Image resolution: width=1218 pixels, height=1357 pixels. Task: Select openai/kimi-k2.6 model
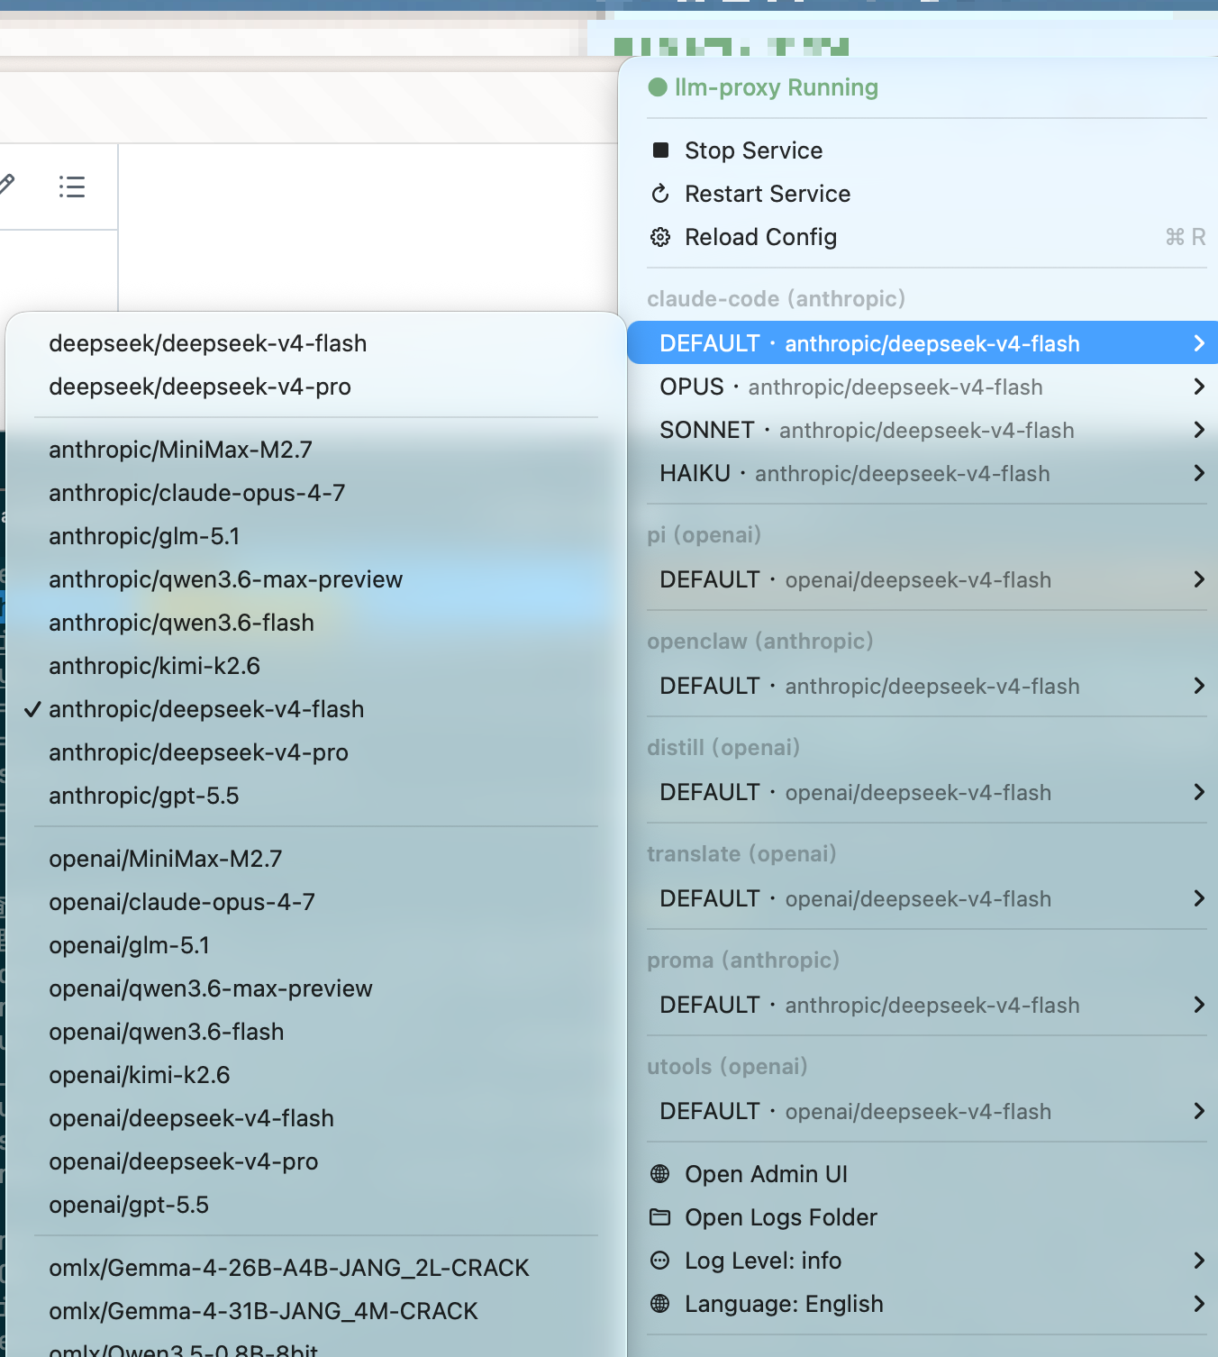(315, 1075)
